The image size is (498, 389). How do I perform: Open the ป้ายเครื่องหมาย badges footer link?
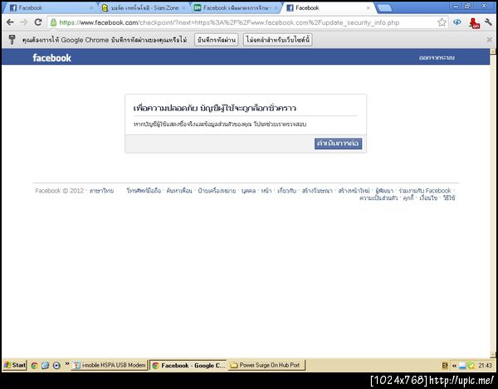217,191
